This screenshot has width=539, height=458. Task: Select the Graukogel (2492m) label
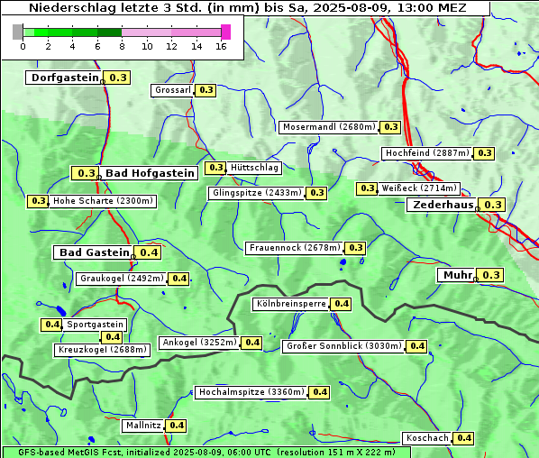point(122,279)
